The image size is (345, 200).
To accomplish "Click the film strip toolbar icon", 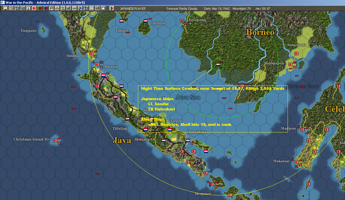I will click(x=97, y=8).
